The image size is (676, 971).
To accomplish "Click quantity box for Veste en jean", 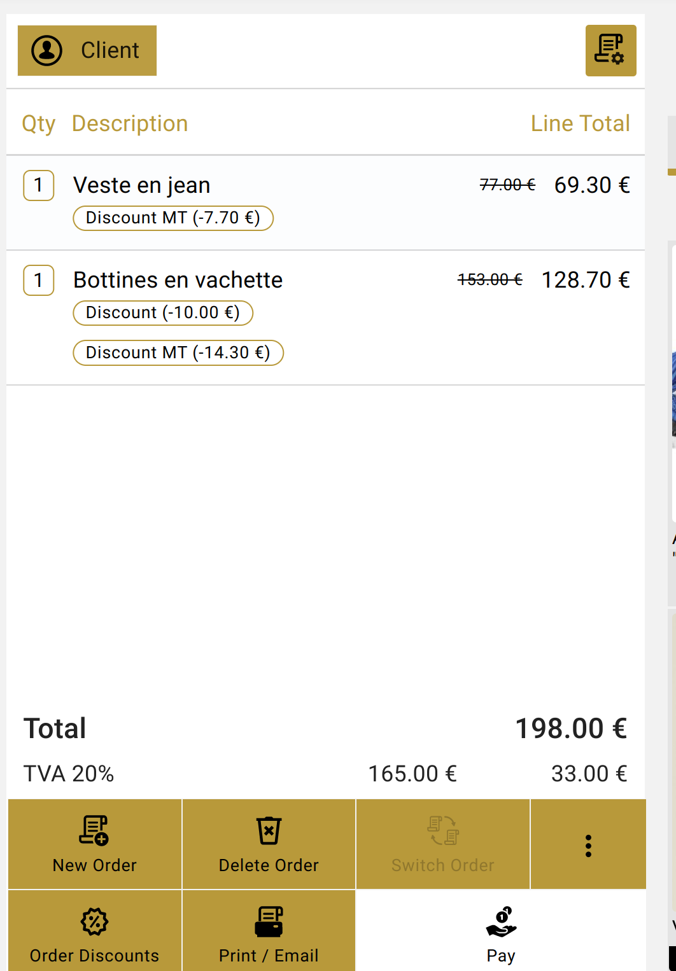I will pyautogui.click(x=39, y=185).
